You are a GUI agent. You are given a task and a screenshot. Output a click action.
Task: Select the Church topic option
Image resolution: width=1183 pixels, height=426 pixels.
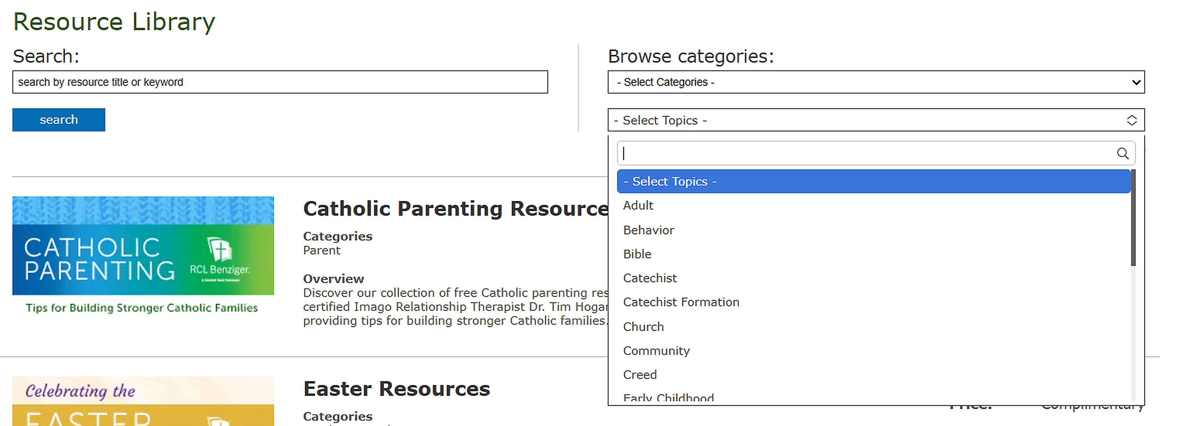(643, 327)
